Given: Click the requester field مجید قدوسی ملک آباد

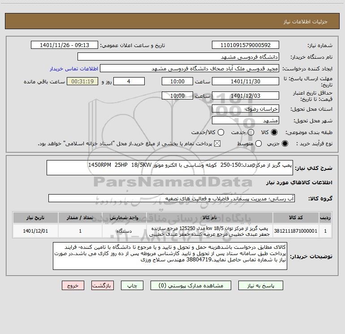Looking at the screenshot, I should pos(190,68).
